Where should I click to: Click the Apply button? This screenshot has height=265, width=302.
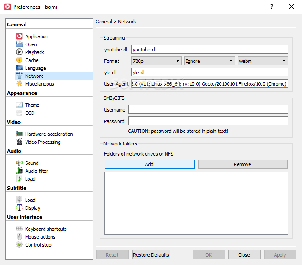(x=280, y=254)
